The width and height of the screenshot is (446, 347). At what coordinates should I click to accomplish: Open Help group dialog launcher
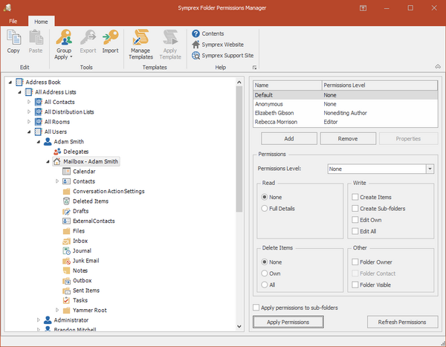pyautogui.click(x=254, y=68)
